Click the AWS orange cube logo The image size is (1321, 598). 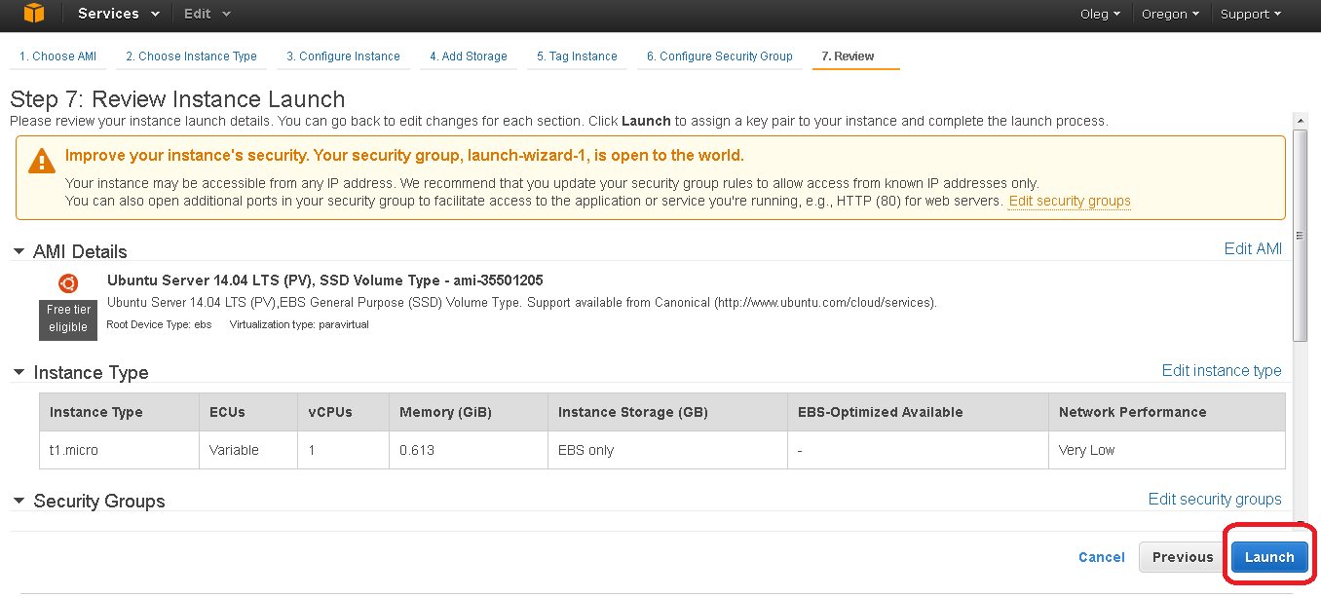pyautogui.click(x=34, y=14)
